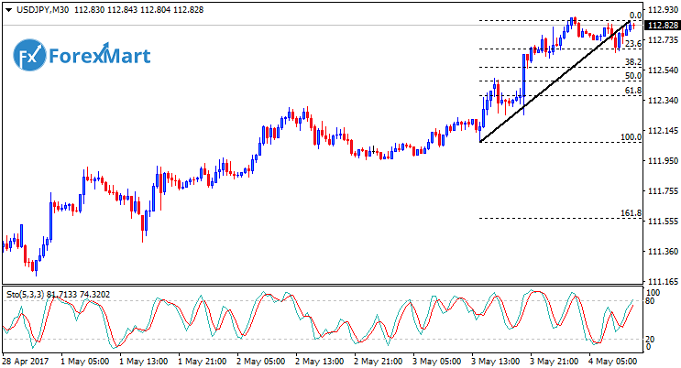Viewport: 681px width, 368px height.
Task: Click the USDJPY,M30 chart title text
Action: [40, 9]
